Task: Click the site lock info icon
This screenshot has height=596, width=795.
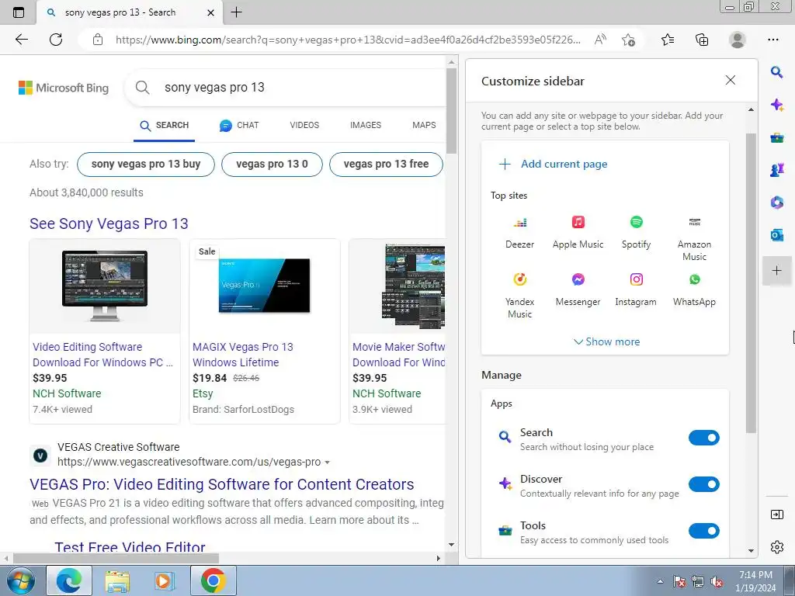Action: (x=98, y=40)
